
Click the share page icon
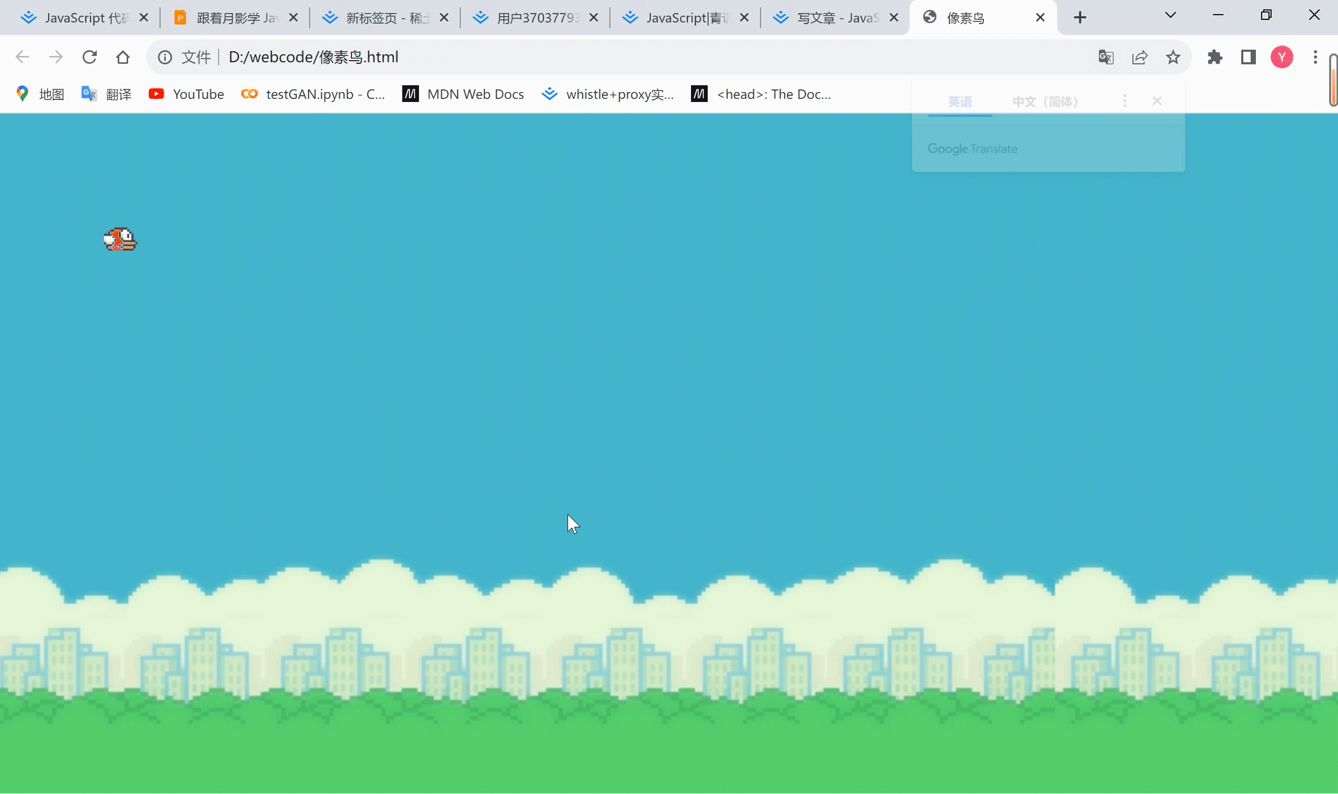(1139, 56)
